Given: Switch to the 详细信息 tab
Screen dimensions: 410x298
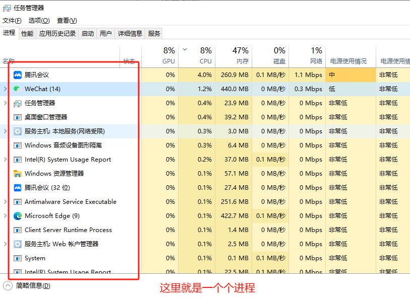Looking at the screenshot, I should coord(130,34).
